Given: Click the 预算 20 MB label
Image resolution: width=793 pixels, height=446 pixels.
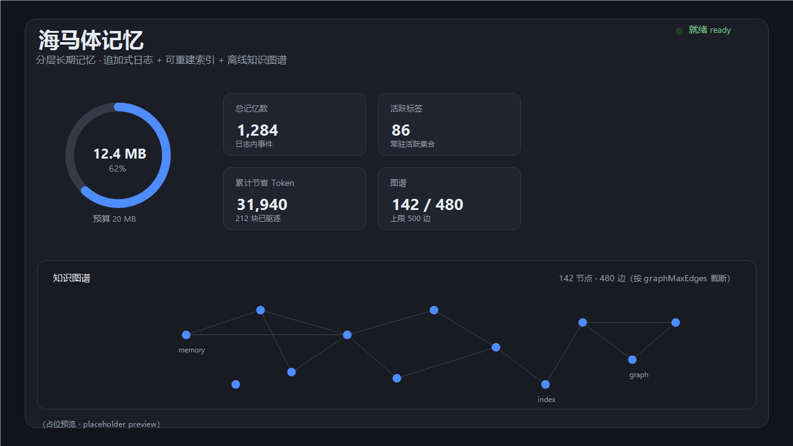Looking at the screenshot, I should click(114, 219).
